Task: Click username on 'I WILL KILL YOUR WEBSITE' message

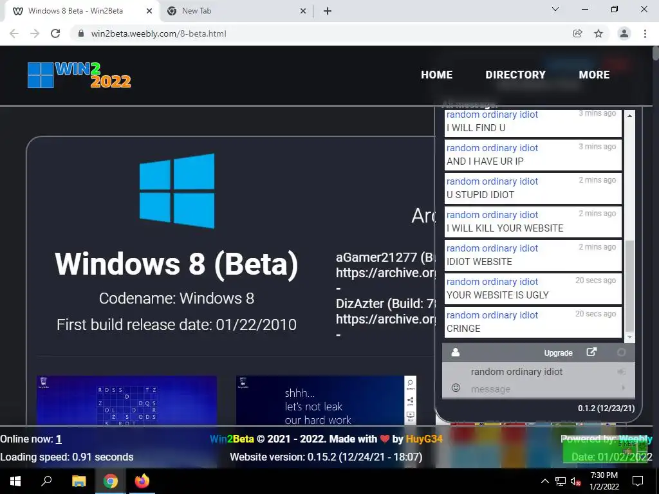Action: pos(492,215)
